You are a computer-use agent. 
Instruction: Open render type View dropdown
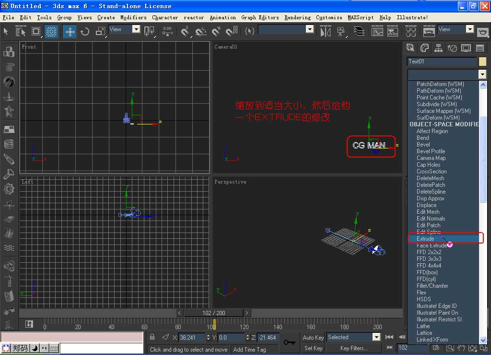click(x=456, y=29)
